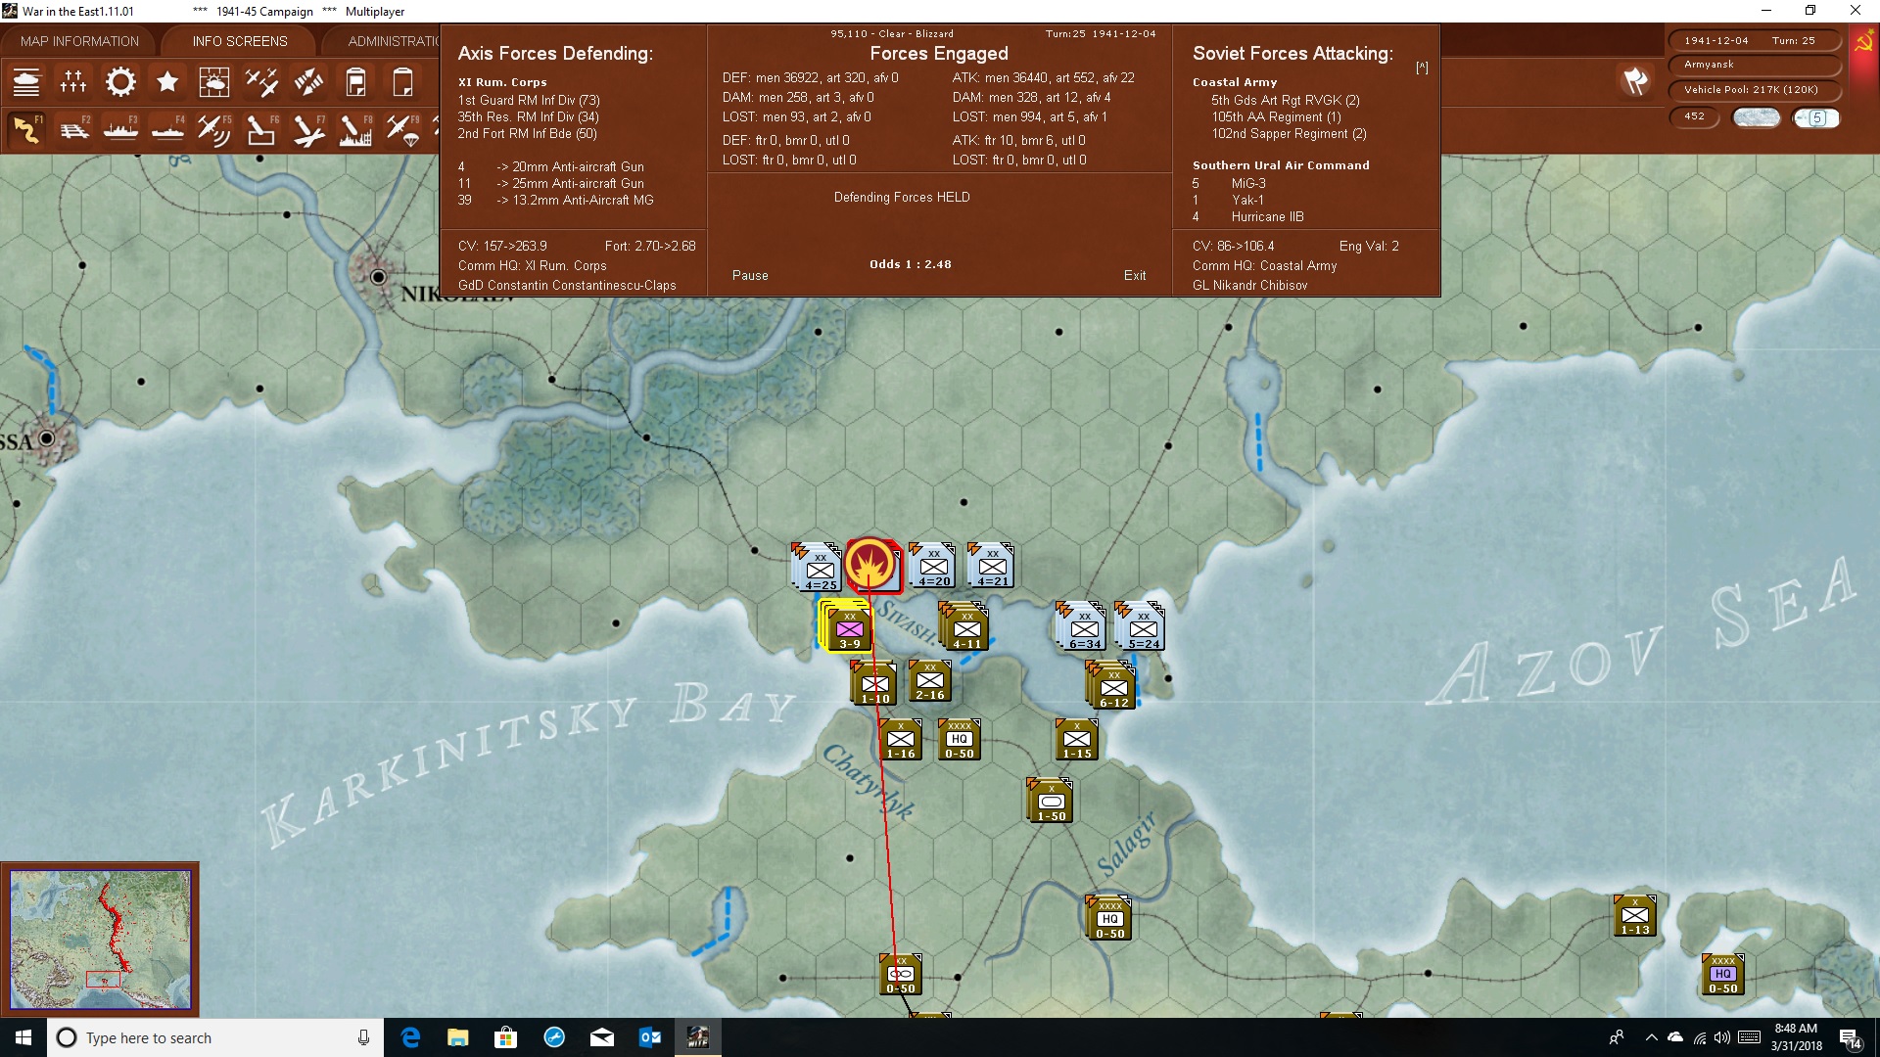This screenshot has height=1057, width=1880.
Task: Select the Axis 5=24 unit counter
Action: [x=1143, y=627]
